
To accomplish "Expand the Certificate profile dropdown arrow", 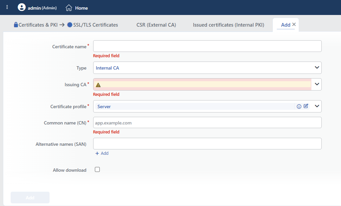I will (x=317, y=106).
